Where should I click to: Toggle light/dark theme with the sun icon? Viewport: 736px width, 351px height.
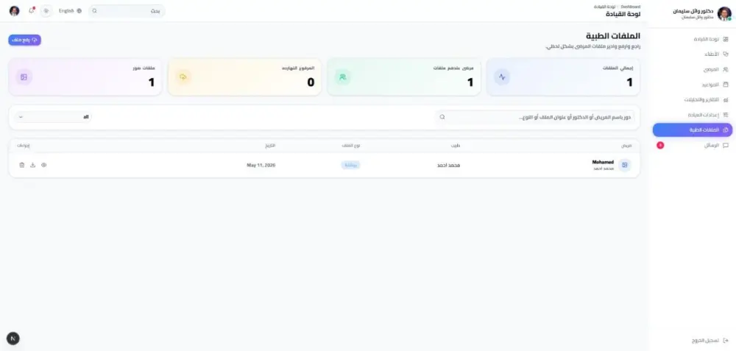pos(46,11)
